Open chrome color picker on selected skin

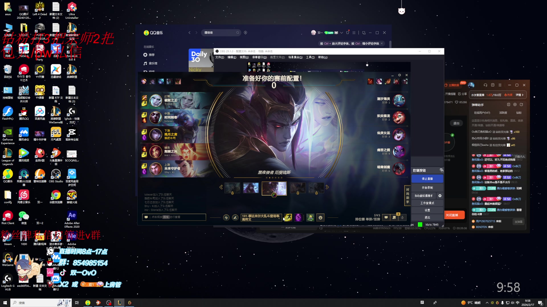pyautogui.click(x=274, y=195)
